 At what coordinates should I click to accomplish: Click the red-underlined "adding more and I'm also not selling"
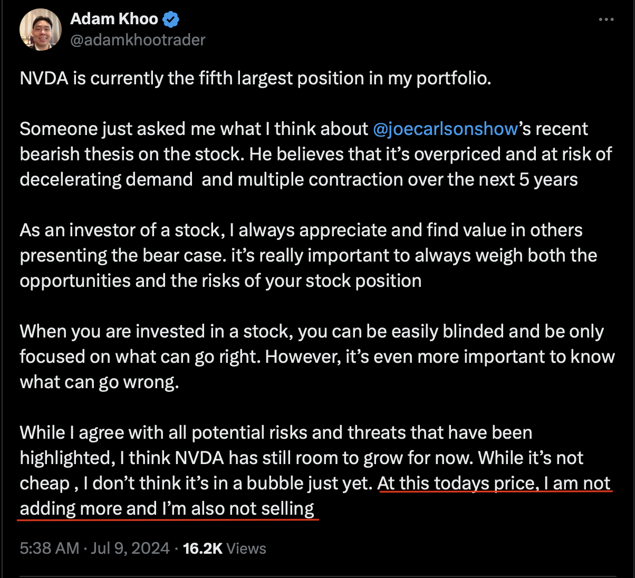[x=167, y=509]
